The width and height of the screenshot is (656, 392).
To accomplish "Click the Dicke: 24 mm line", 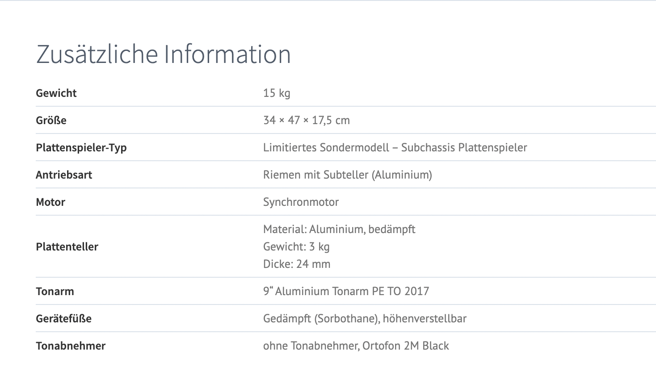I will 297,264.
